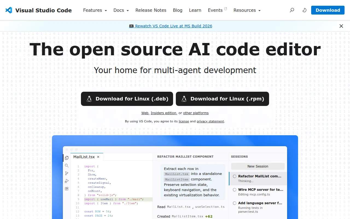Image resolution: width=350 pixels, height=219 pixels.
Task: Click the blue Download button in header
Action: tap(328, 10)
